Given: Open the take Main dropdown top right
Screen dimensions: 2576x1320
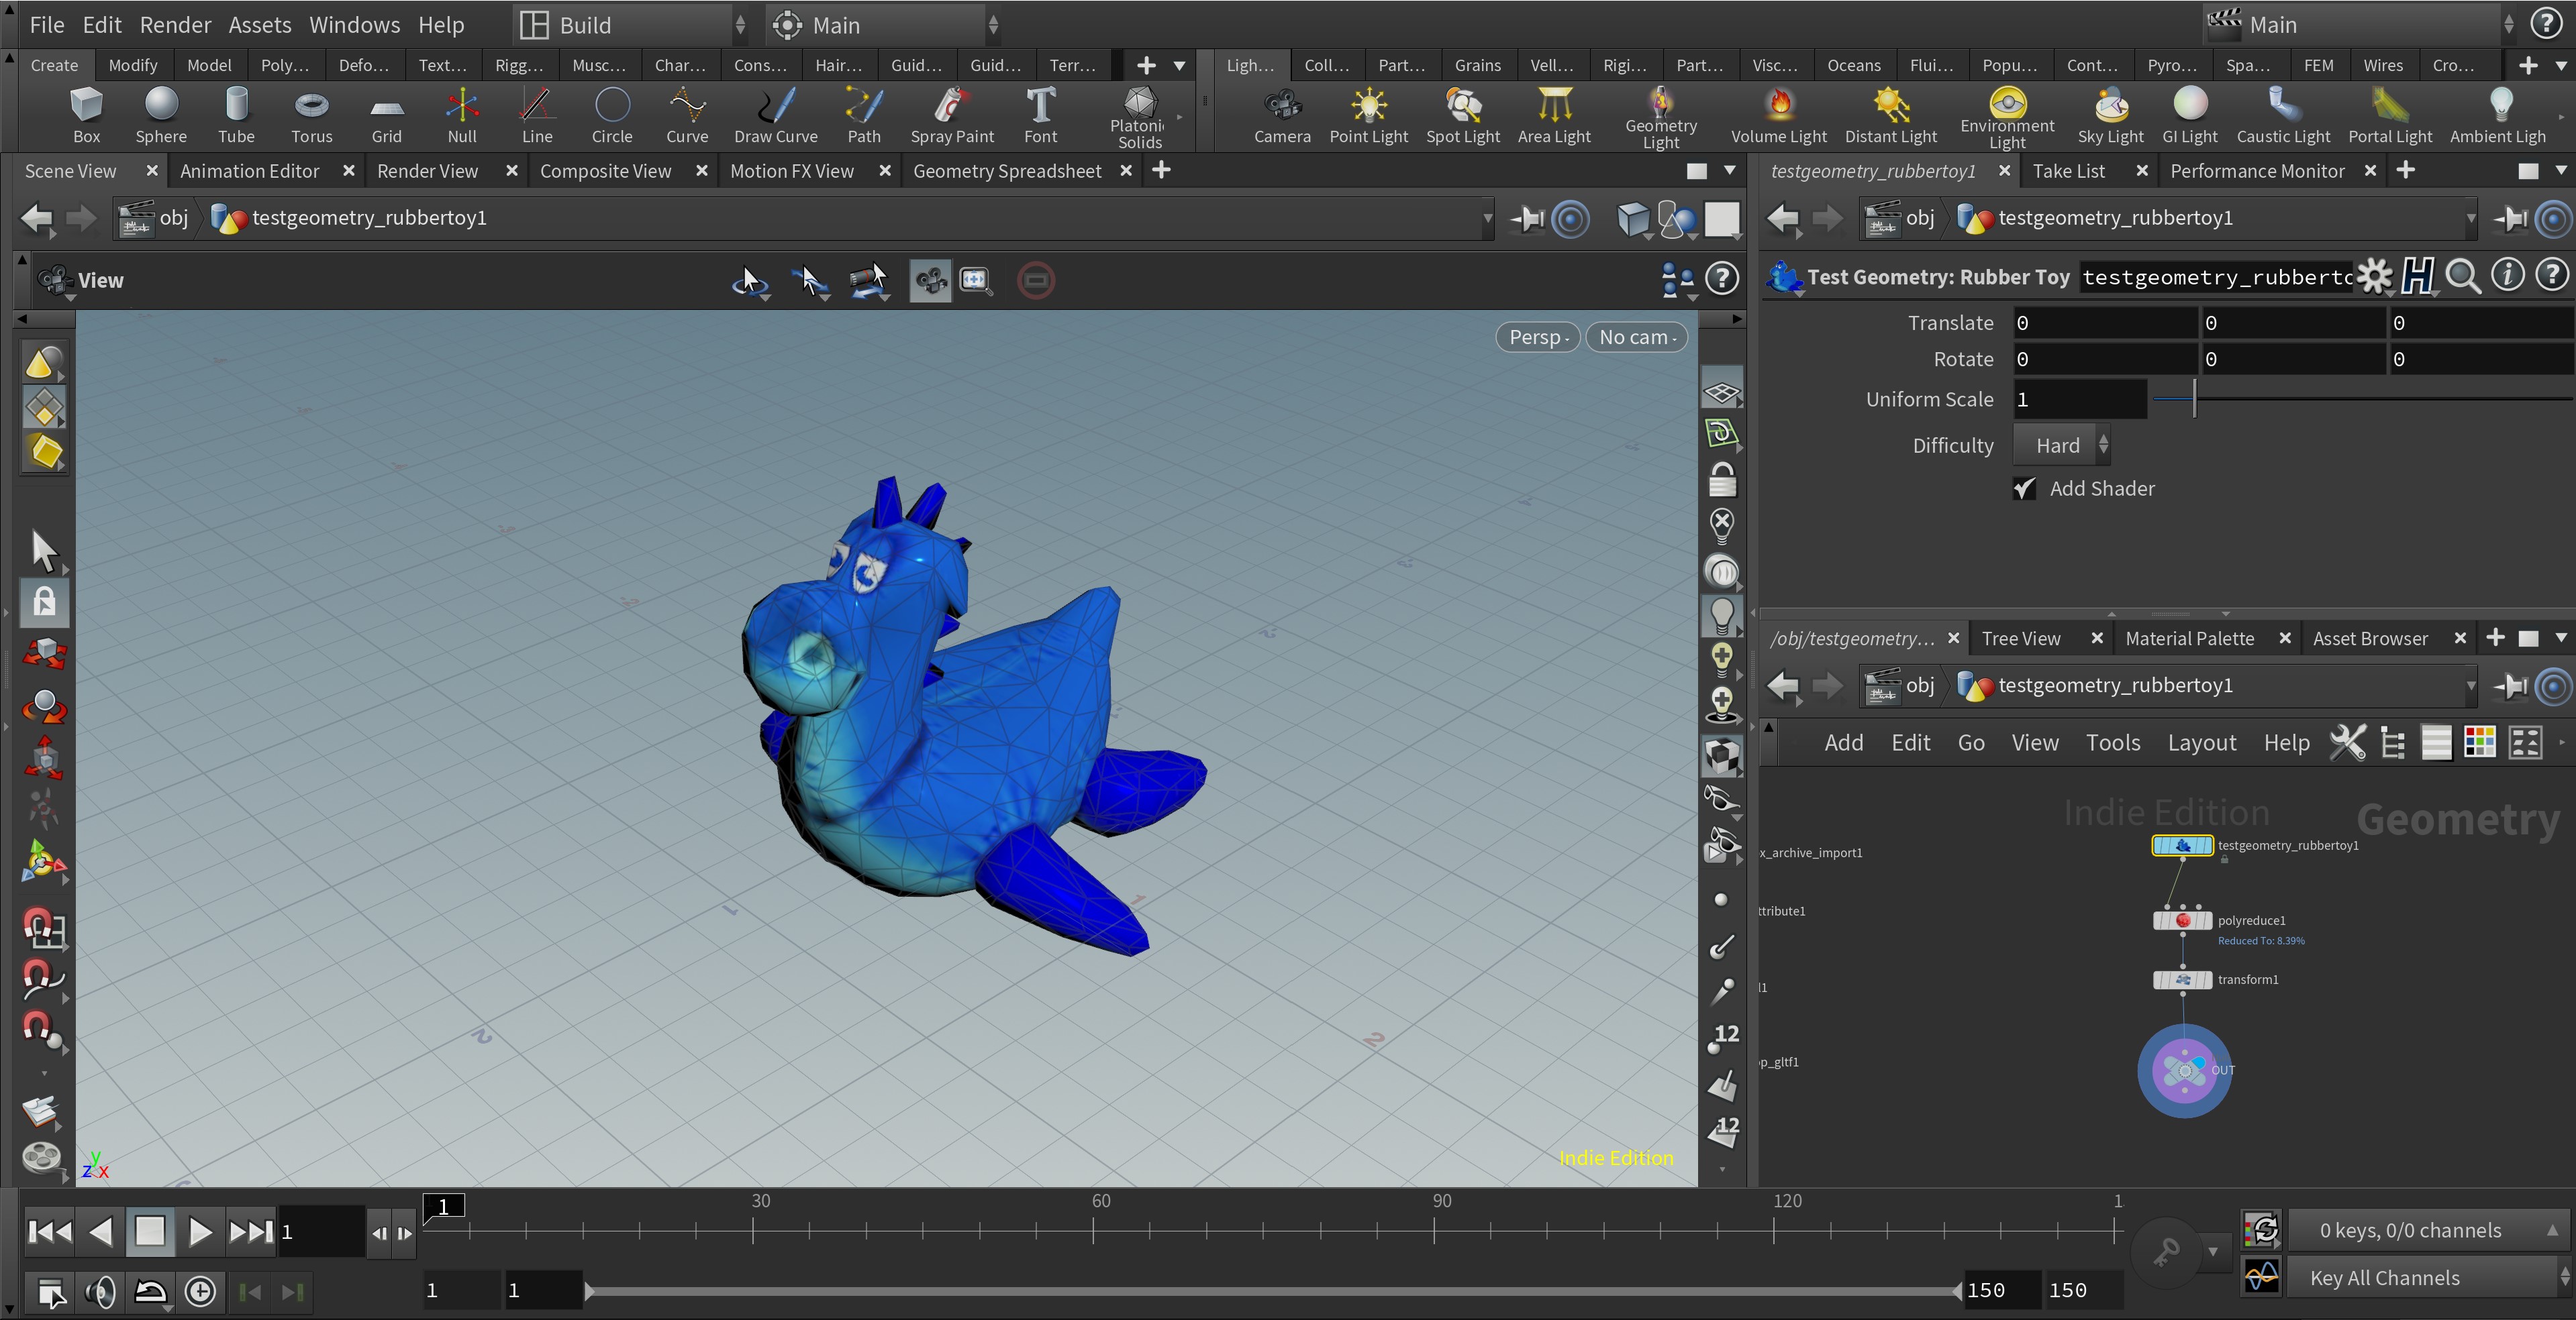Looking at the screenshot, I should (x=2360, y=25).
